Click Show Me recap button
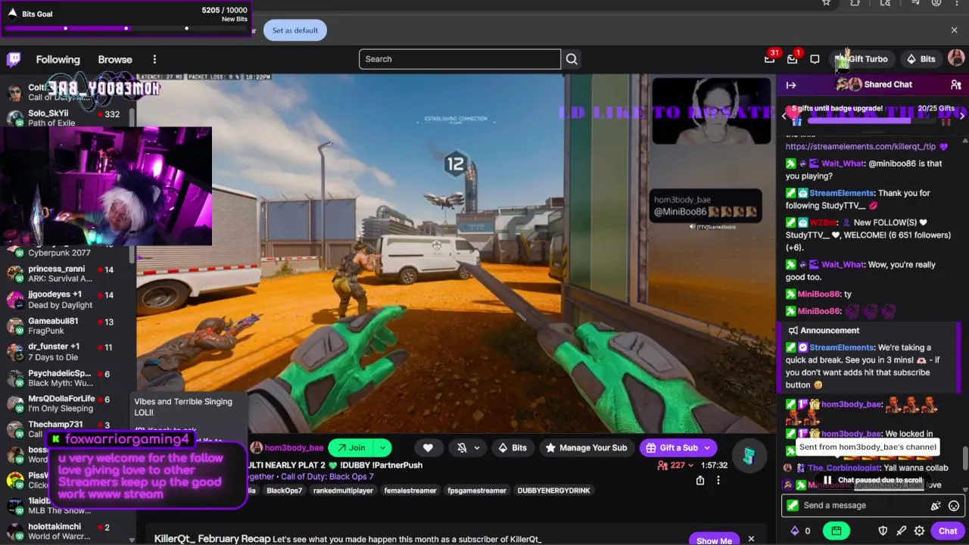Screen dimensions: 969x545 click(714, 540)
